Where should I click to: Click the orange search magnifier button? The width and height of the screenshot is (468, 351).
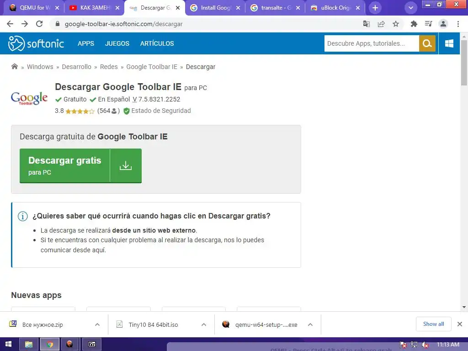coord(427,43)
